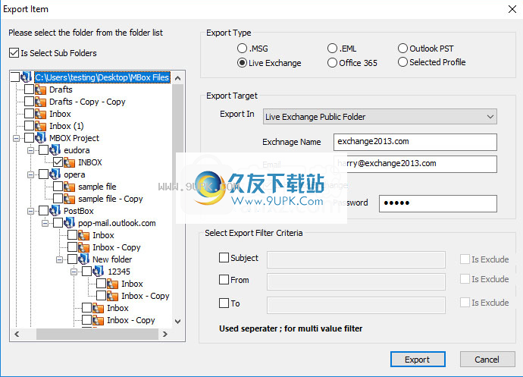Image resolution: width=523 pixels, height=377 pixels.
Task: Collapse the eudora tree node
Action: 30,150
